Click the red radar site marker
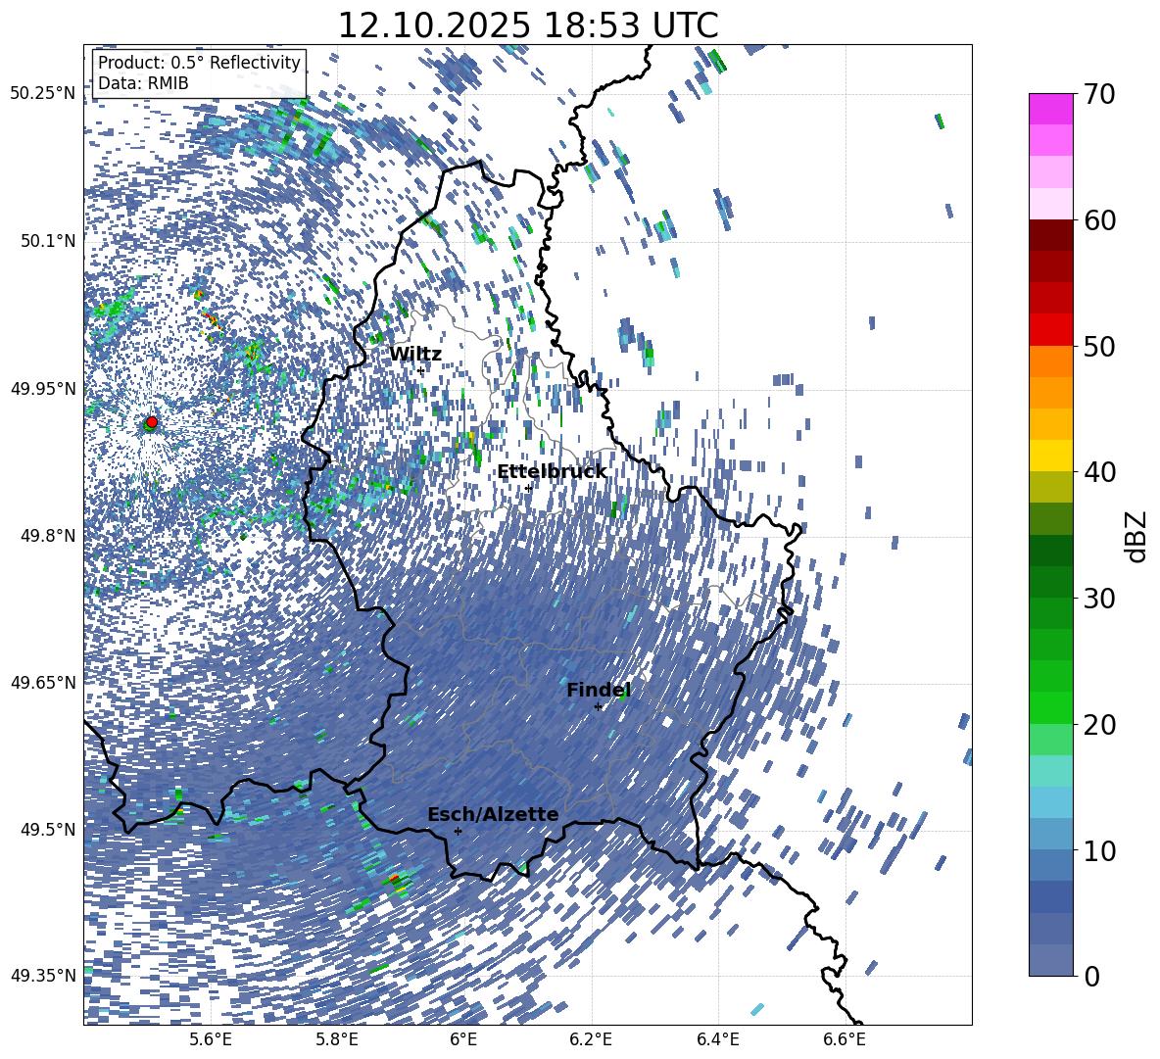Screen dimensions: 1160x1059 coord(152,421)
